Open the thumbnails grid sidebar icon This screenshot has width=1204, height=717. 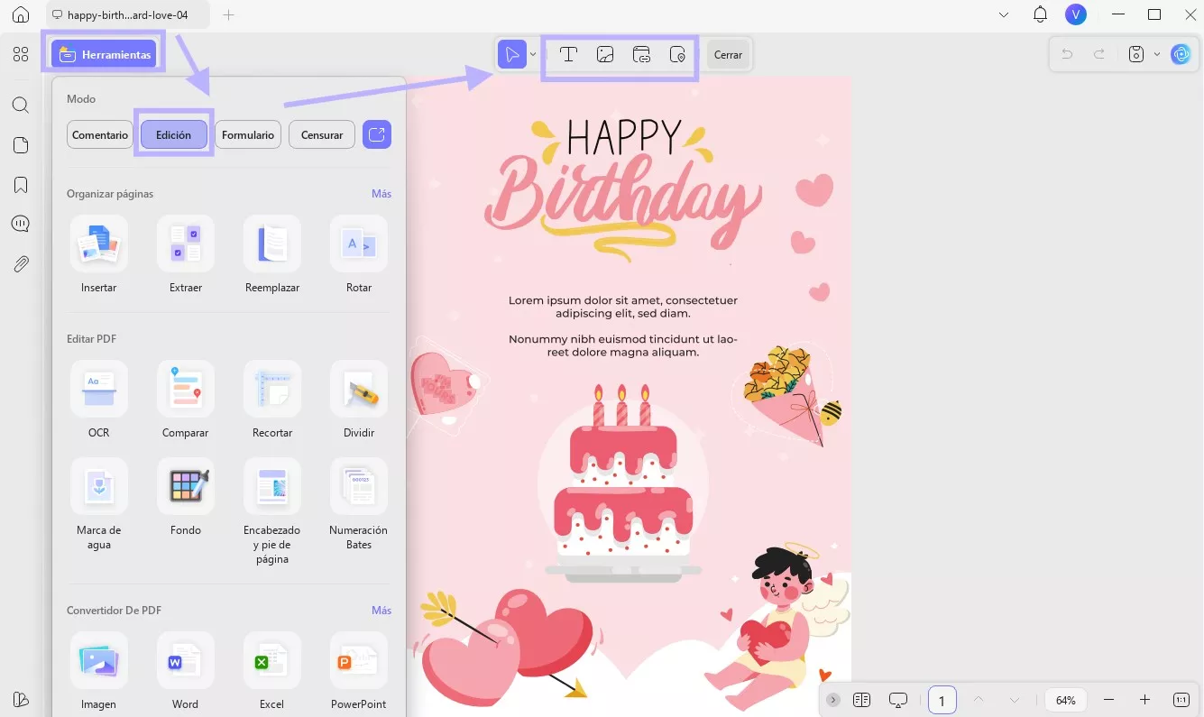click(x=21, y=54)
